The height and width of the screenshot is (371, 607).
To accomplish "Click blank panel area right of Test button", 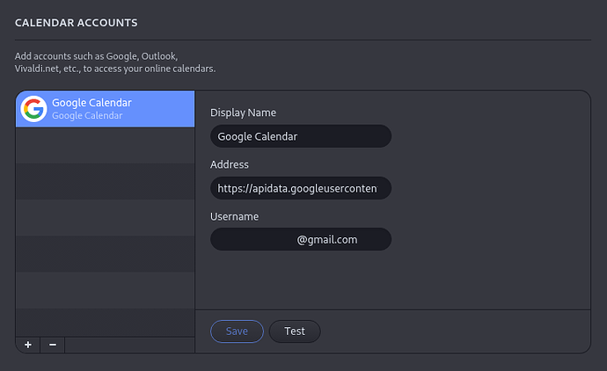I will point(449,331).
